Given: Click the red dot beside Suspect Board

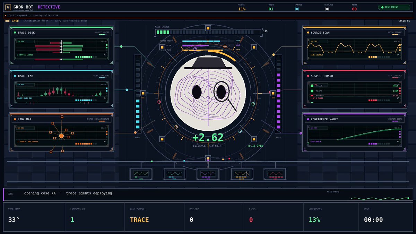Looking at the screenshot, I should [x=308, y=76].
